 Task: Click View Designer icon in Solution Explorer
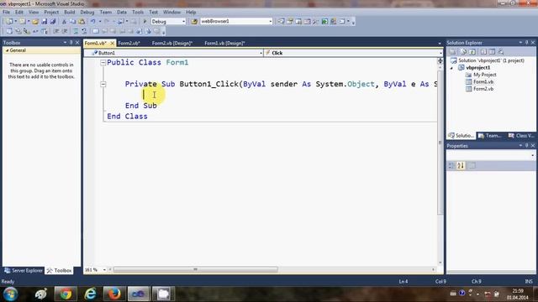pyautogui.click(x=492, y=52)
